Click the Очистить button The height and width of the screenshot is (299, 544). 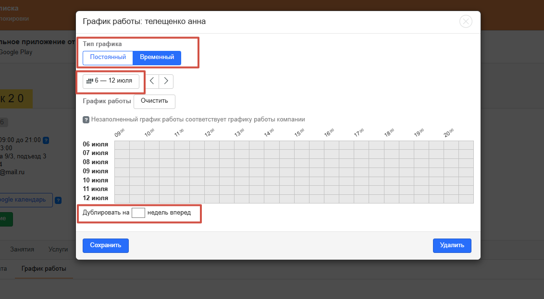[154, 101]
